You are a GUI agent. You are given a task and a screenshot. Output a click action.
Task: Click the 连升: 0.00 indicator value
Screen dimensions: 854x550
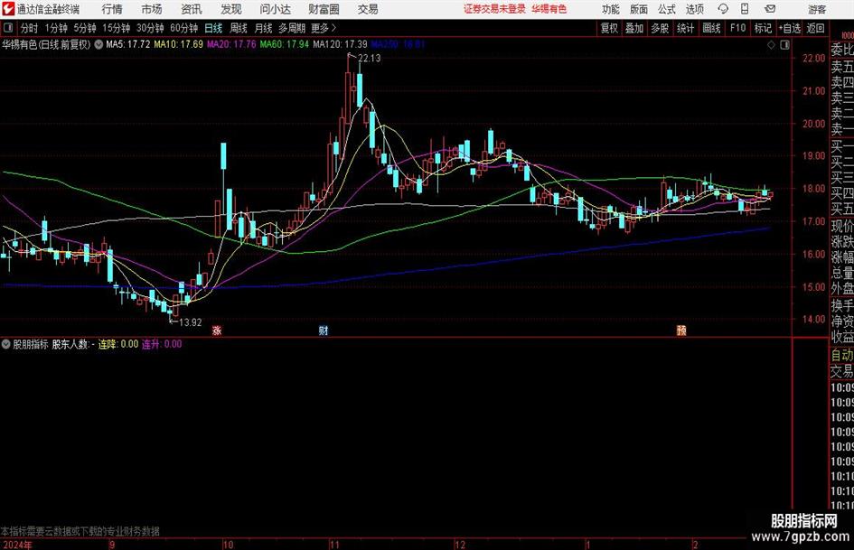pyautogui.click(x=162, y=344)
